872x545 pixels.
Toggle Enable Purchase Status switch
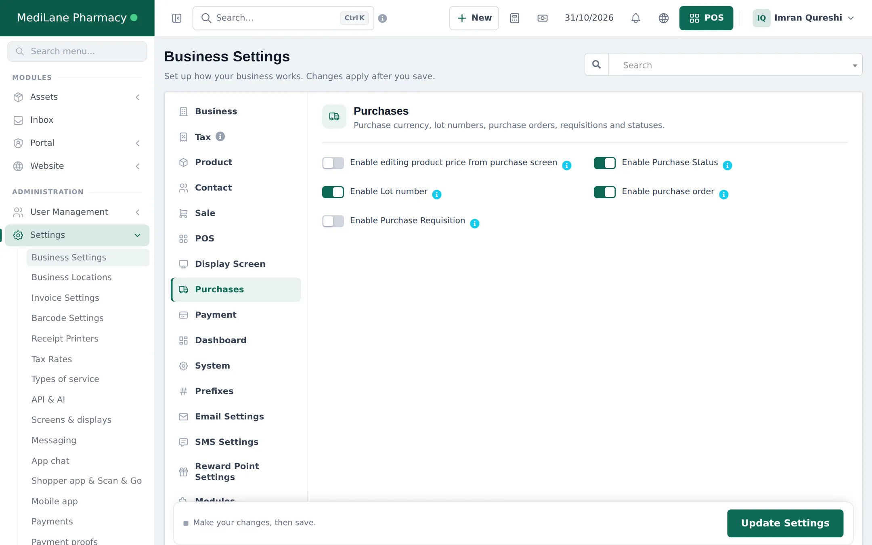pyautogui.click(x=605, y=163)
